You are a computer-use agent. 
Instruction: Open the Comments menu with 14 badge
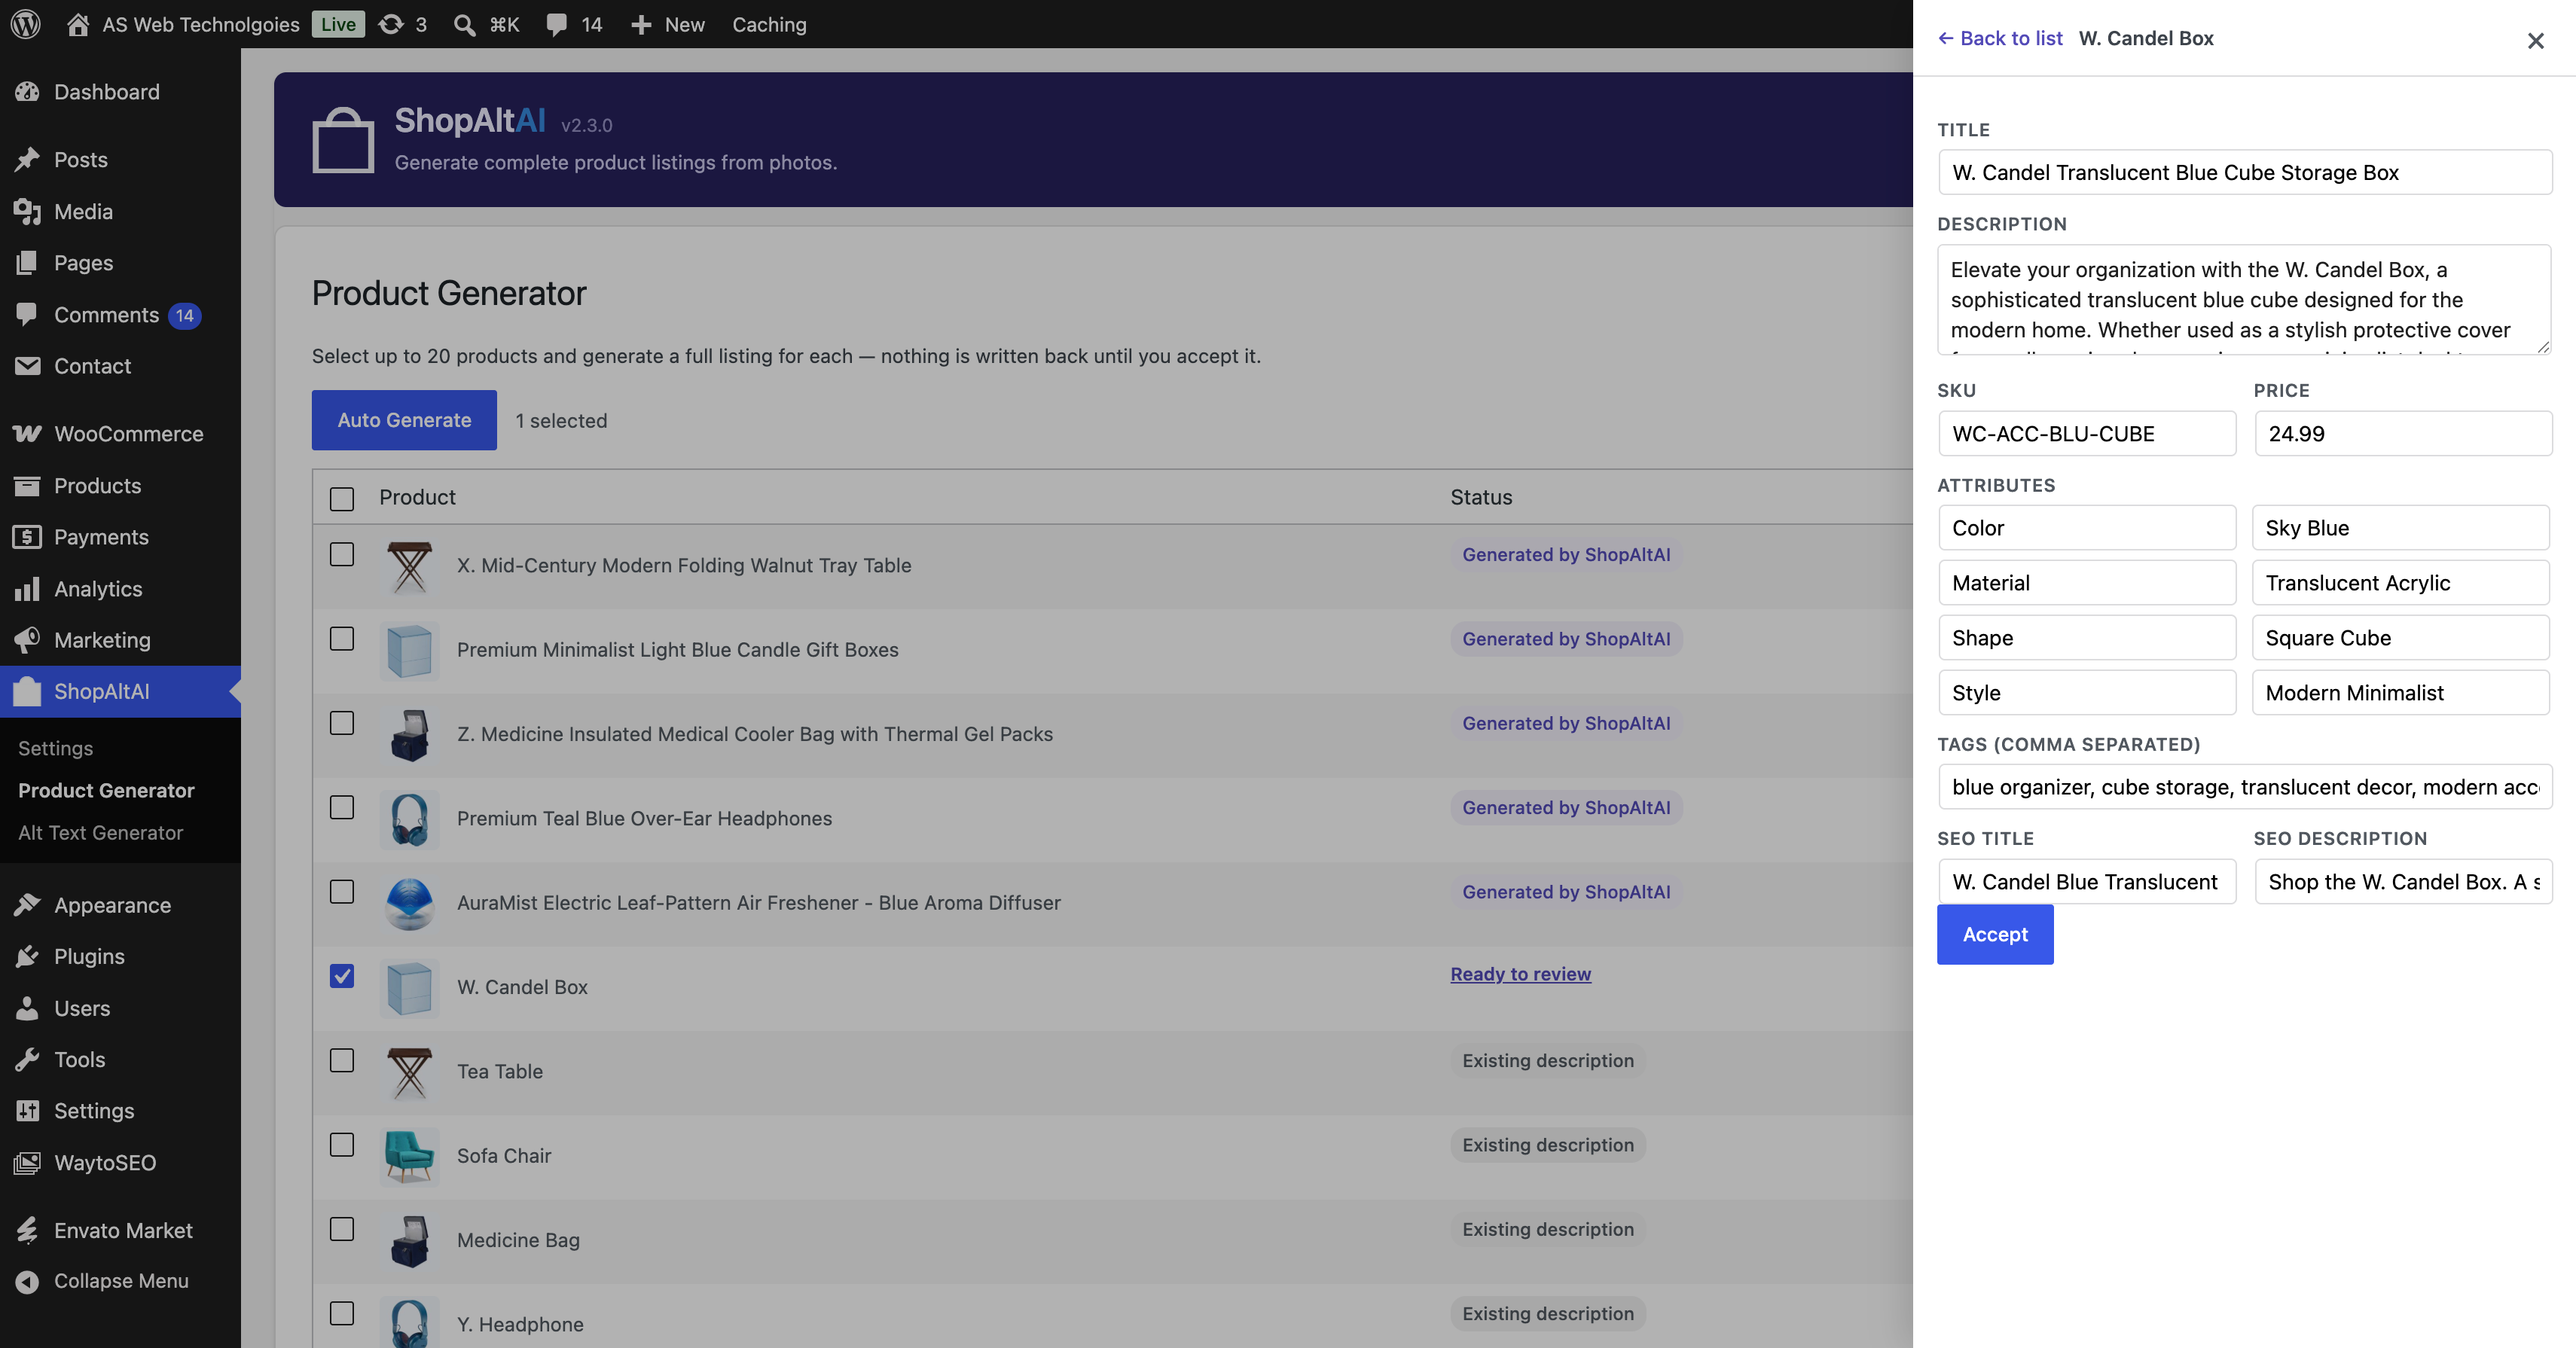coord(120,315)
